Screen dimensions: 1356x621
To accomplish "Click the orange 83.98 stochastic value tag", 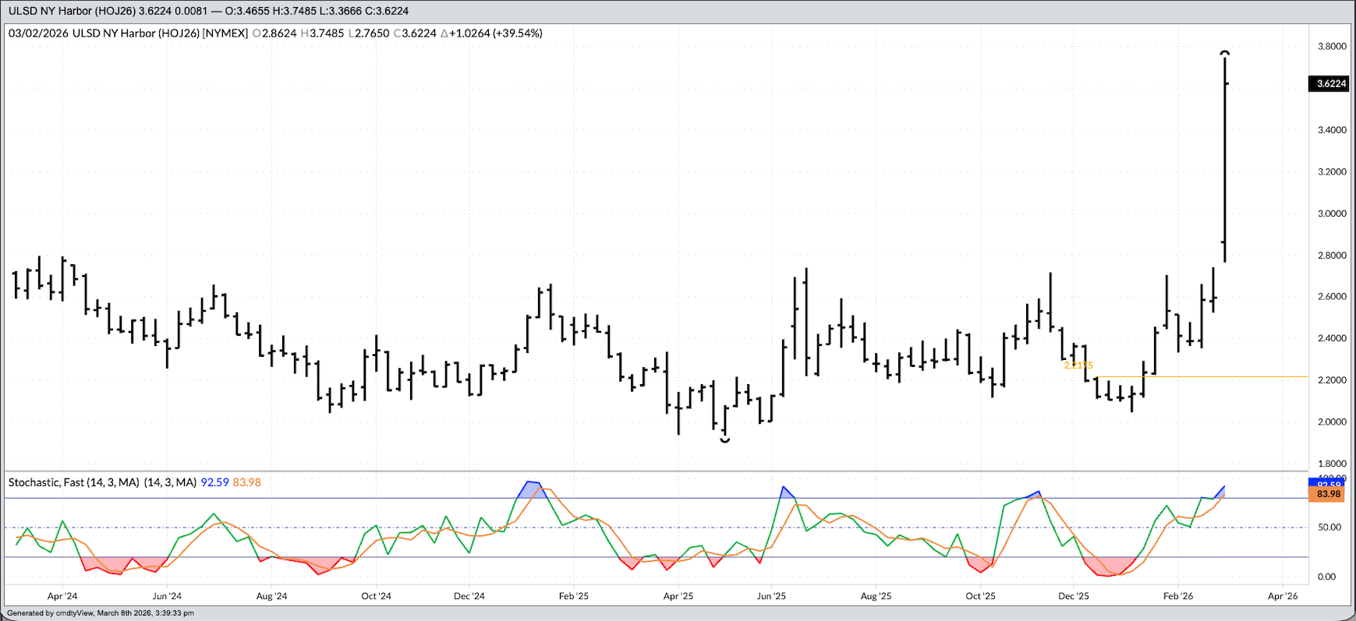I will coord(1328,494).
